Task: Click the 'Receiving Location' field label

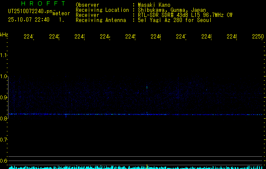Action: point(102,10)
